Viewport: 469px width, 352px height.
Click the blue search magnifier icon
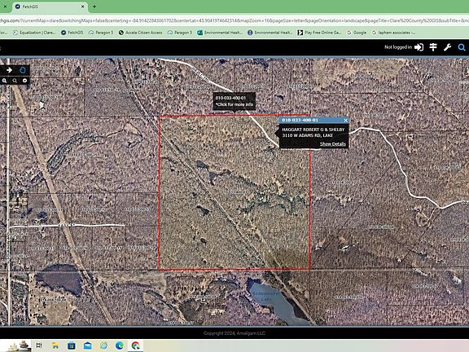462,47
